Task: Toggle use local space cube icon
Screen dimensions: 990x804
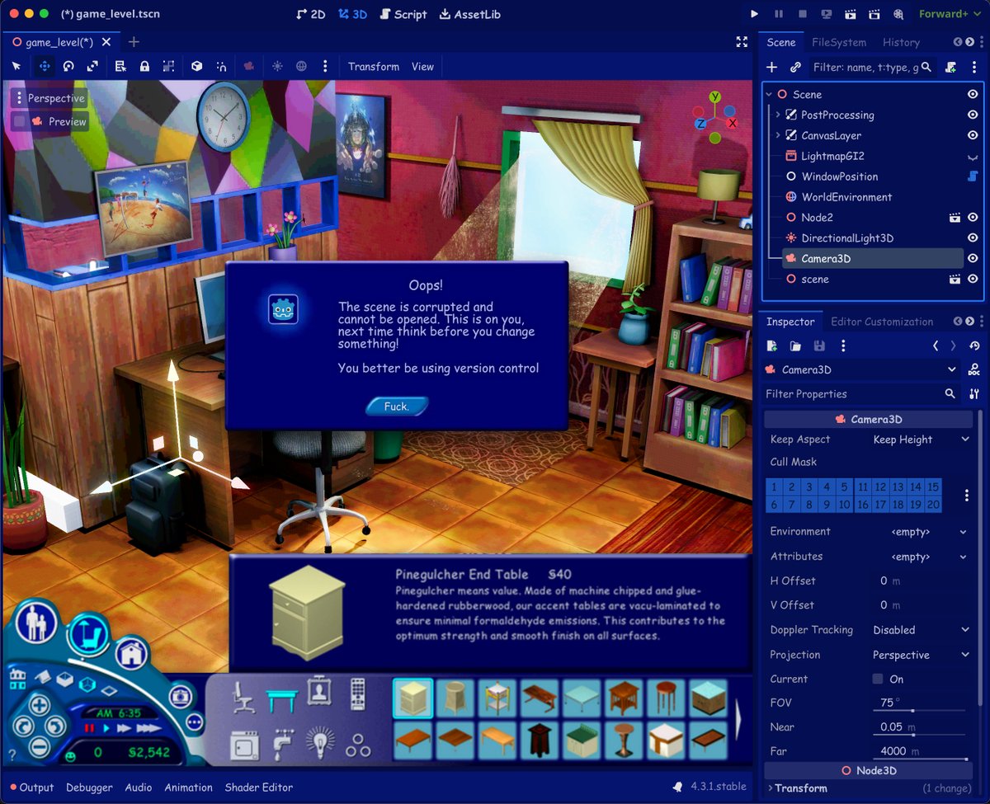Action: click(x=196, y=67)
